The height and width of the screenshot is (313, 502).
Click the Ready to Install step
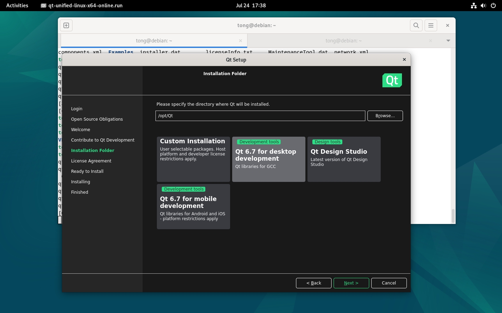click(87, 171)
